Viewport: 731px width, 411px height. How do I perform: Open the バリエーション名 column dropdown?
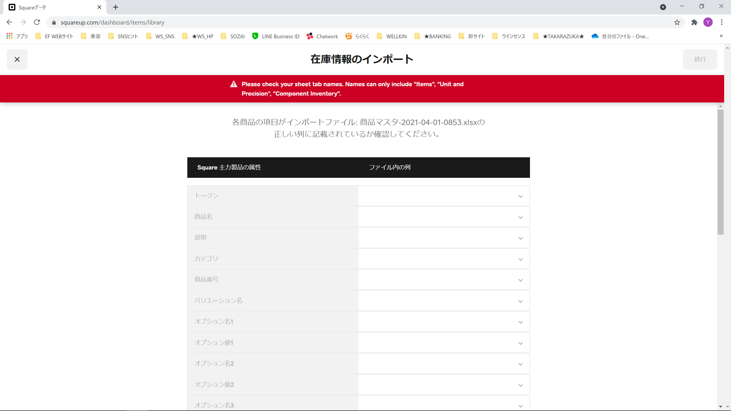444,301
